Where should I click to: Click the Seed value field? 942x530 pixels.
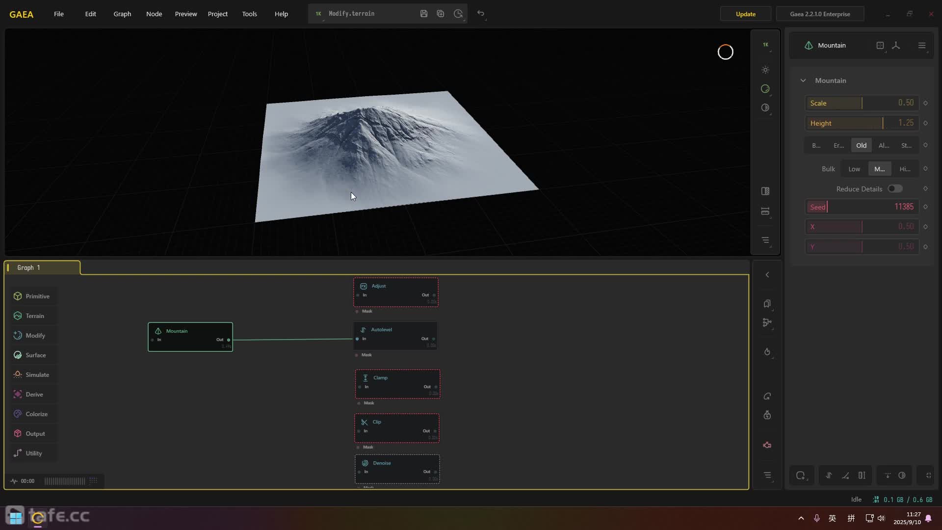[904, 207]
